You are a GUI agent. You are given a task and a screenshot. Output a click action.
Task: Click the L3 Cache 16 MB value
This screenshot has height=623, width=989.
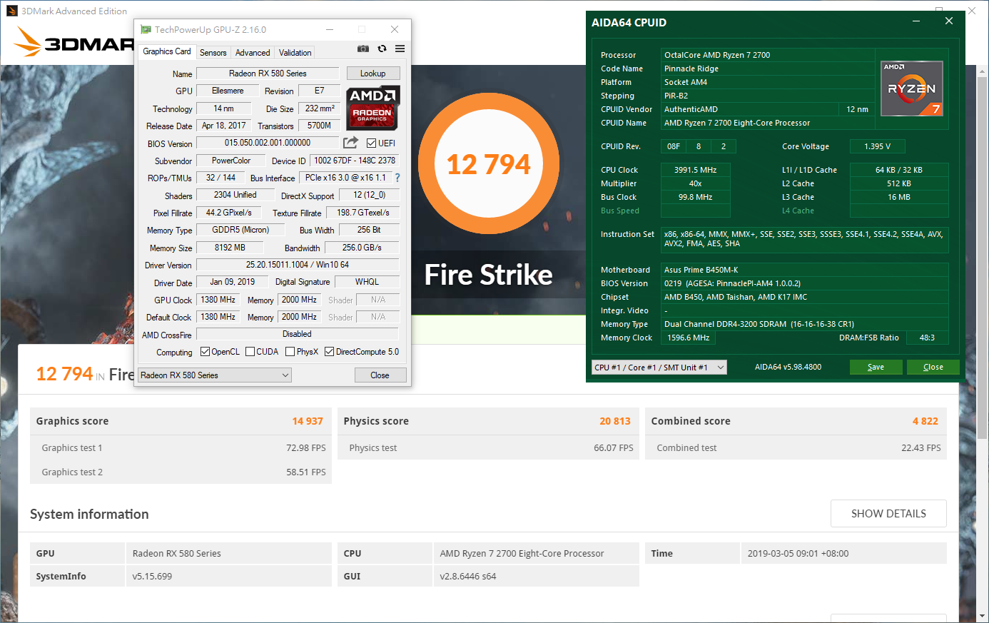899,197
